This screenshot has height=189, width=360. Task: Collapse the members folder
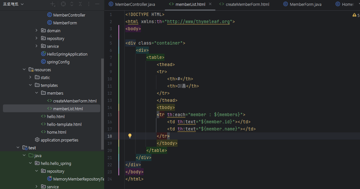37,93
